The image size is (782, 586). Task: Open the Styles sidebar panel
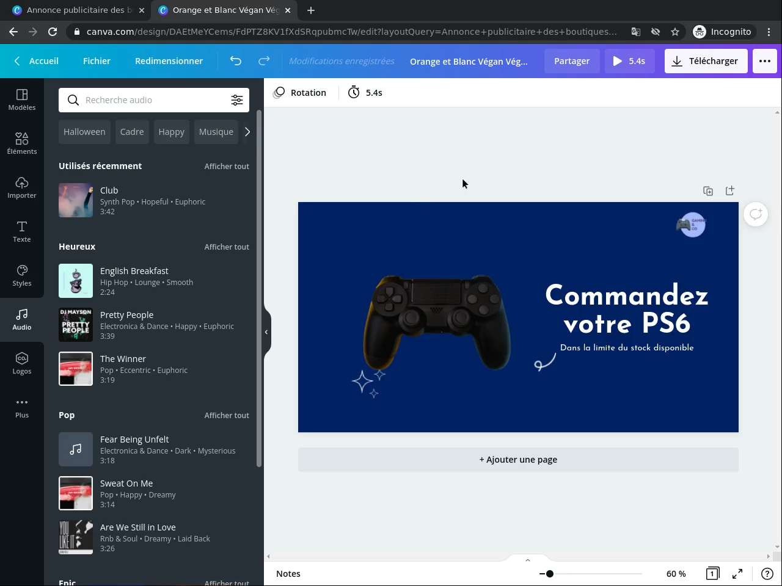point(22,276)
